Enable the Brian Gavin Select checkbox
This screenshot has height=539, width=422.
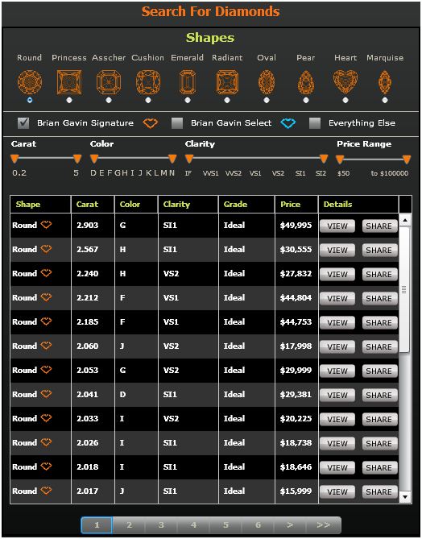coord(177,123)
